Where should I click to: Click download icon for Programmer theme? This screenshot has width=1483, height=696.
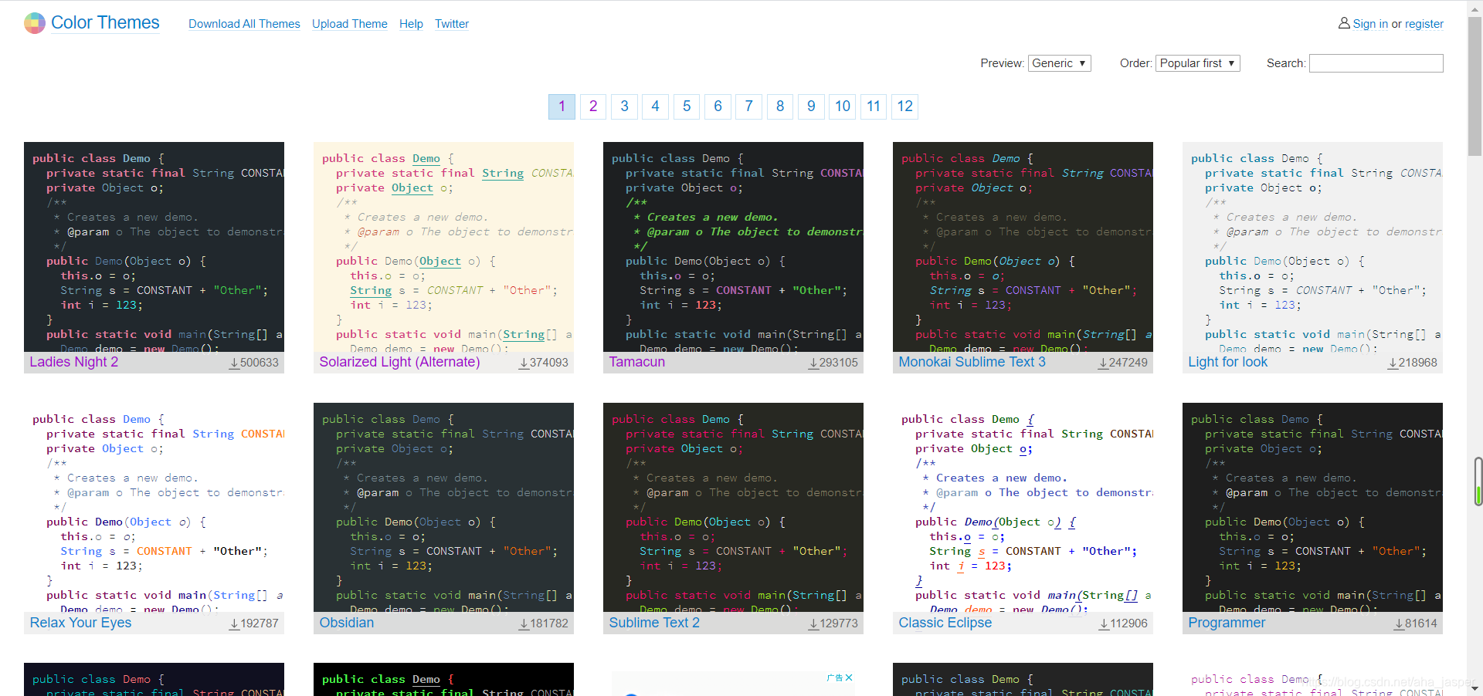point(1399,623)
